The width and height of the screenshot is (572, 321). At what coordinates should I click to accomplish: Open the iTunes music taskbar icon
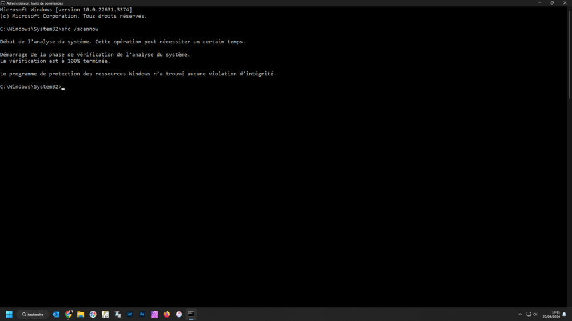[179, 314]
